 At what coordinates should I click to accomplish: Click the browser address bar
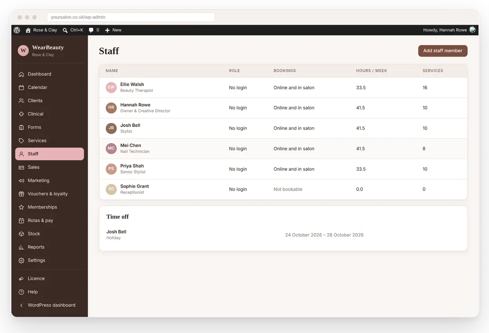[x=131, y=17]
